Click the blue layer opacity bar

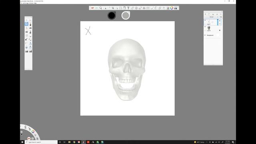click(218, 22)
